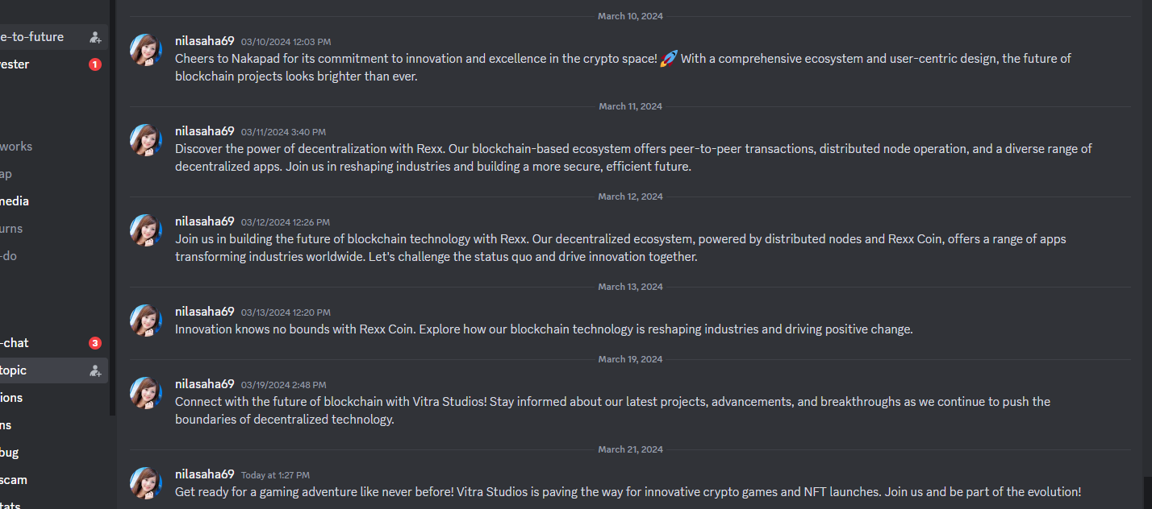
Task: Click the March 21, 2024 date divider
Action: point(630,449)
